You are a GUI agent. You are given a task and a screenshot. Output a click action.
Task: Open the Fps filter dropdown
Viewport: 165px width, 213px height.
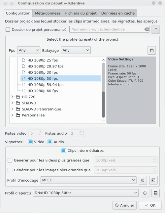[x=29, y=50]
